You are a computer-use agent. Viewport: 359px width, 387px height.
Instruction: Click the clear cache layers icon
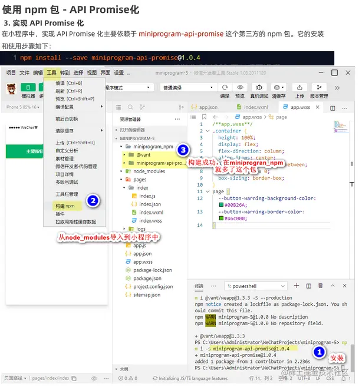[x=277, y=87]
